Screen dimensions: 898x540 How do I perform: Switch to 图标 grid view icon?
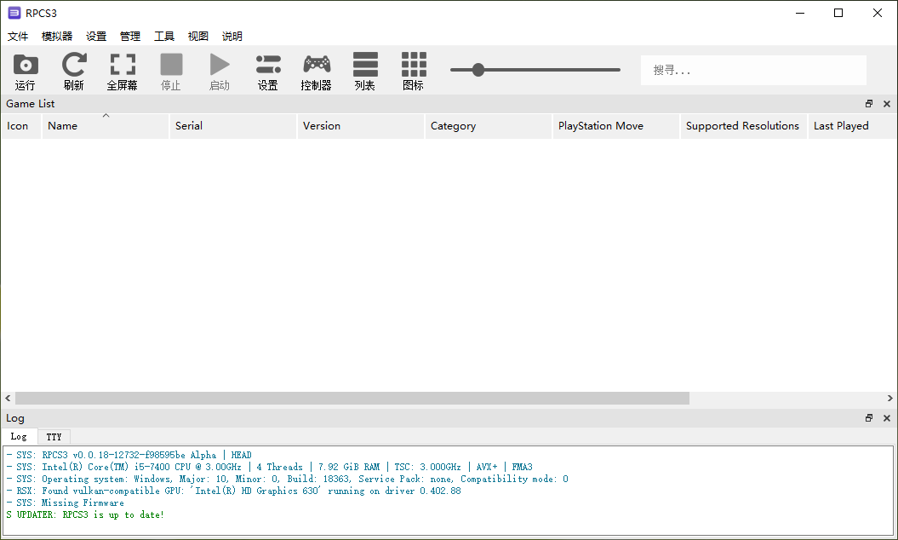414,65
